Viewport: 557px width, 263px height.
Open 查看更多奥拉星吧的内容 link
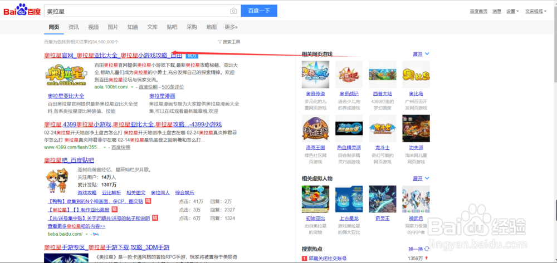[x=76, y=226]
